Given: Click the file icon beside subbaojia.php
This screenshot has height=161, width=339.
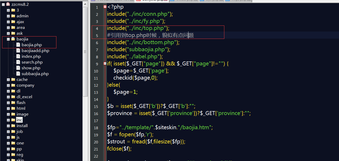Looking at the screenshot, I should 18,74.
